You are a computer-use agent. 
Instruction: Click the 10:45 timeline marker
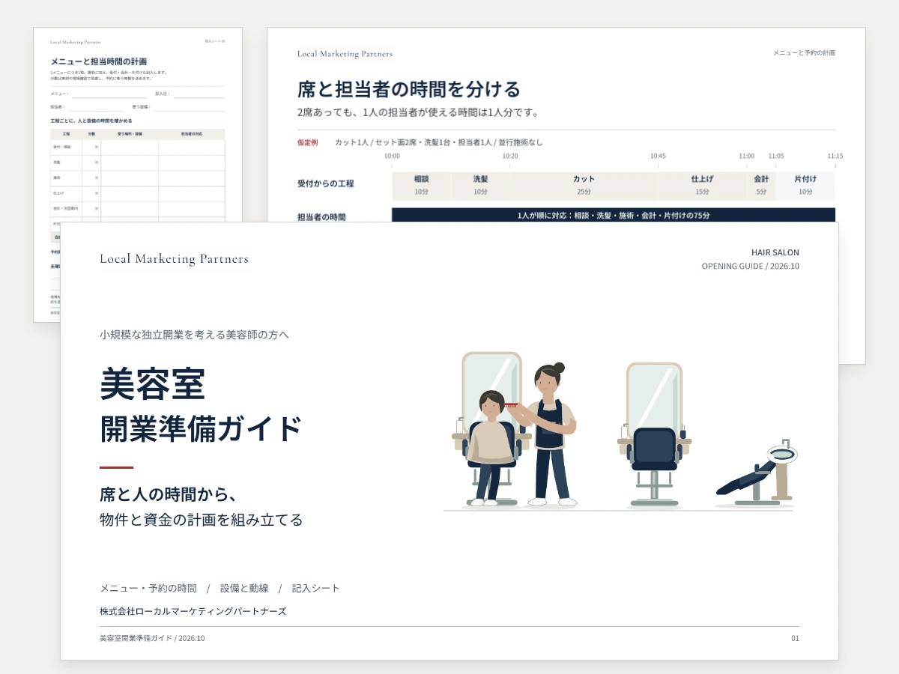point(658,156)
